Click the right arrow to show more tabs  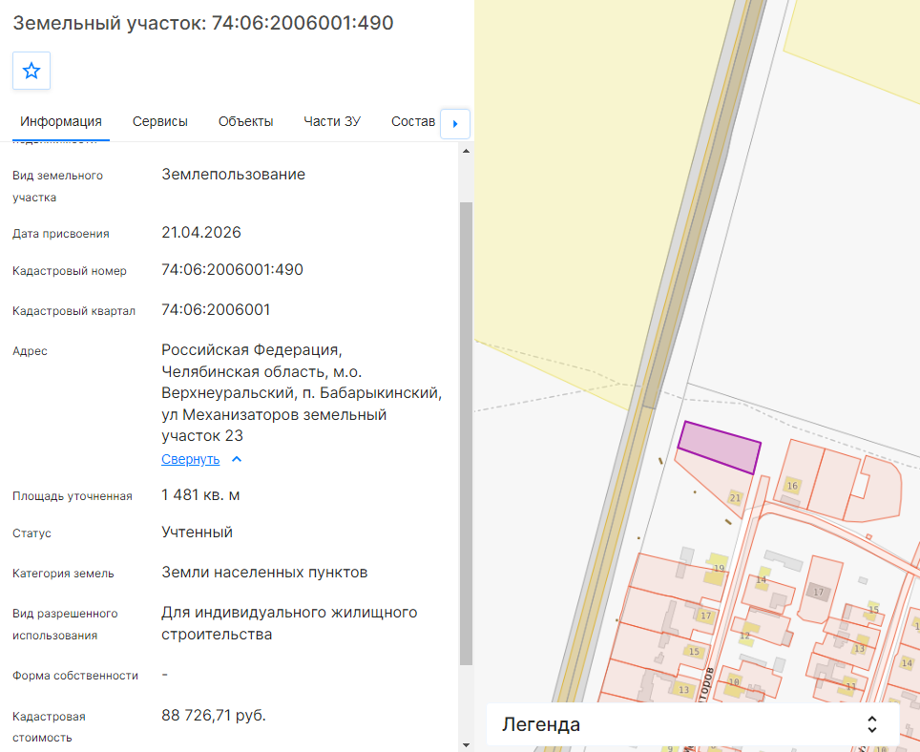[x=455, y=124]
